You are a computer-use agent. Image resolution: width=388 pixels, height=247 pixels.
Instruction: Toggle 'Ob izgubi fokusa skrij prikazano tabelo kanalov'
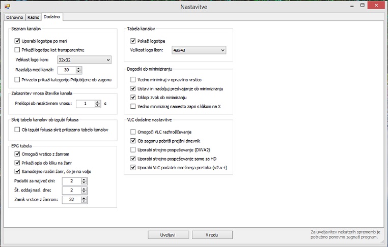point(17,130)
